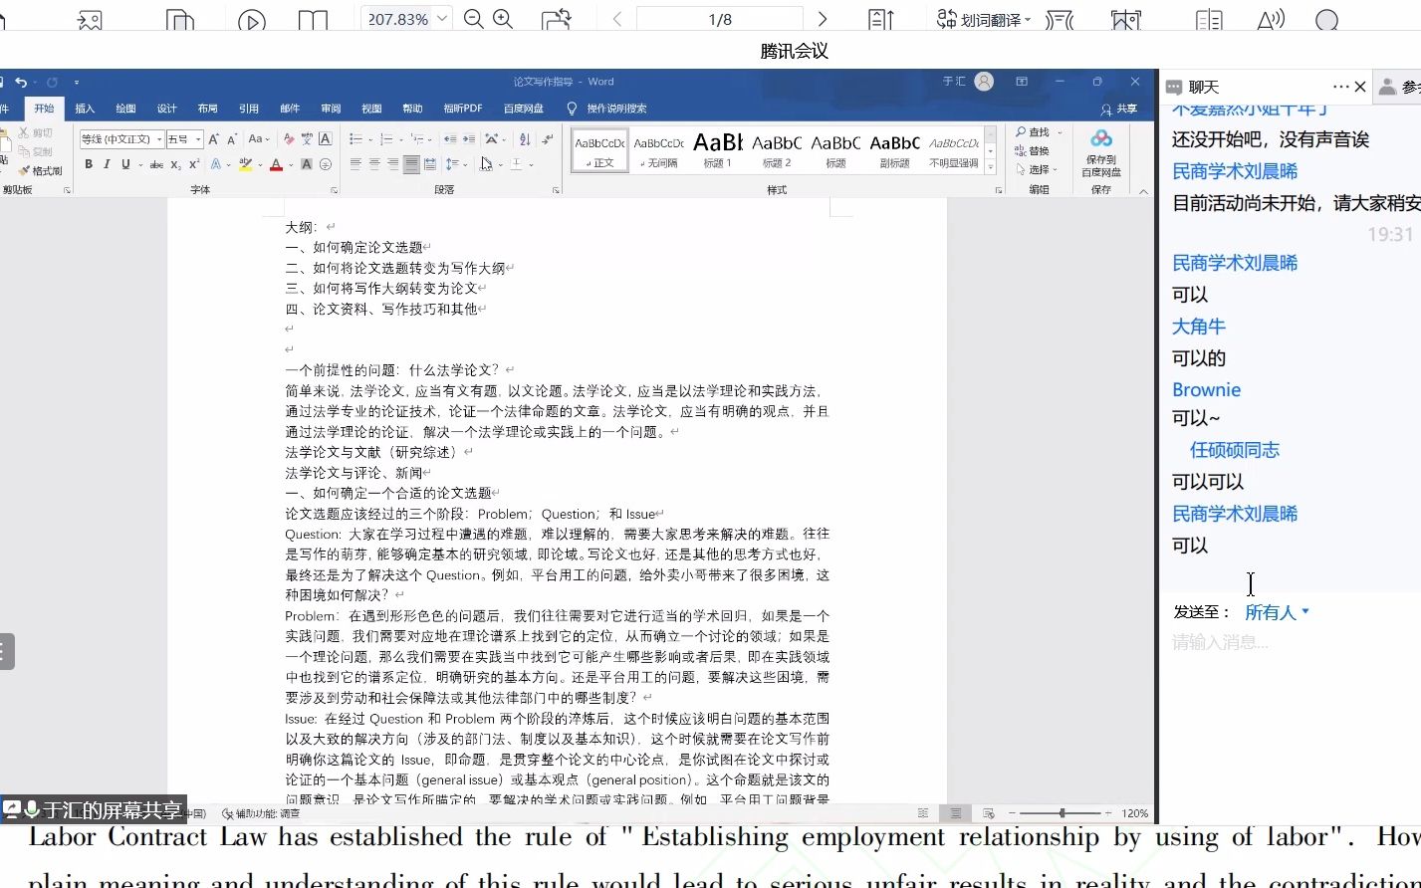This screenshot has width=1421, height=888.
Task: Click the enclosed character icon
Action: point(326,164)
